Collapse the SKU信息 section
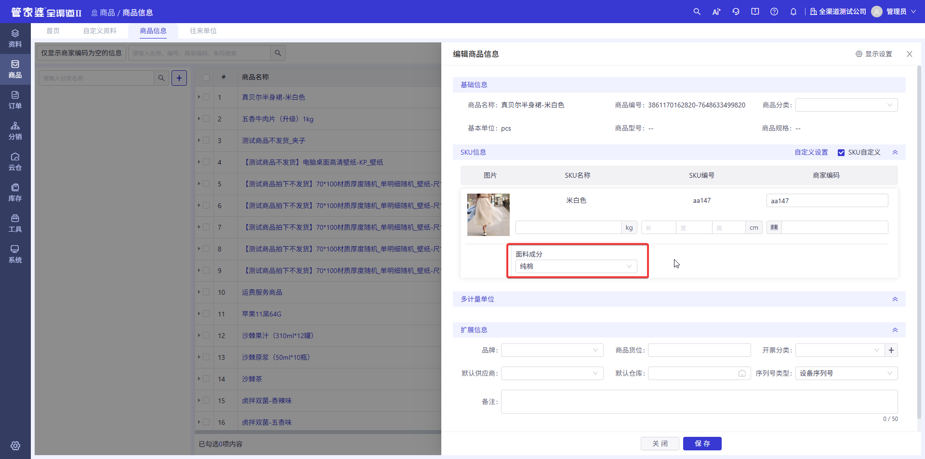 click(x=895, y=152)
